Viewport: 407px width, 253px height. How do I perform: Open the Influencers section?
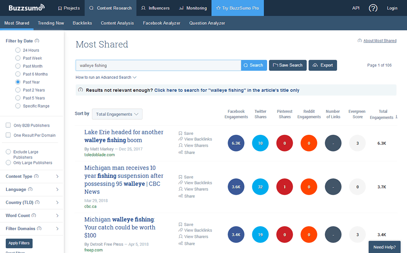pos(155,8)
